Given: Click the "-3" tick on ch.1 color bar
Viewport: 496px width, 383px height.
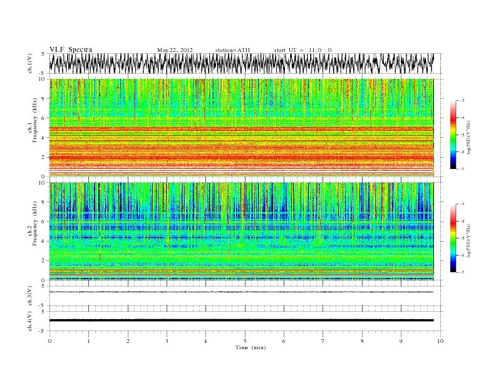Looking at the screenshot, I should click(462, 101).
